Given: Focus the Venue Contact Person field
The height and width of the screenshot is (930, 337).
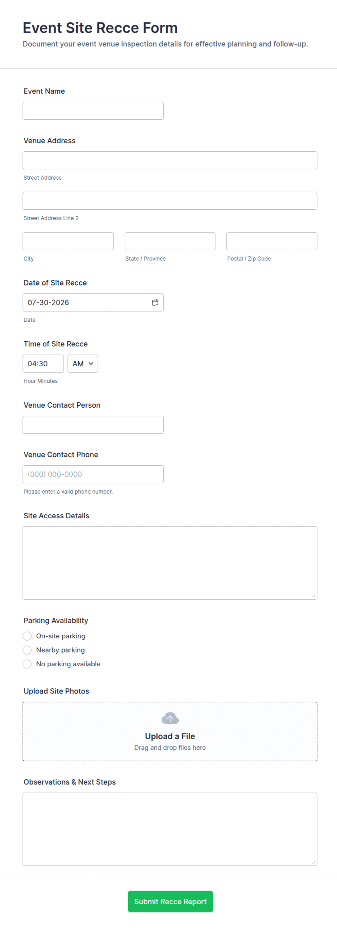Looking at the screenshot, I should tap(93, 424).
